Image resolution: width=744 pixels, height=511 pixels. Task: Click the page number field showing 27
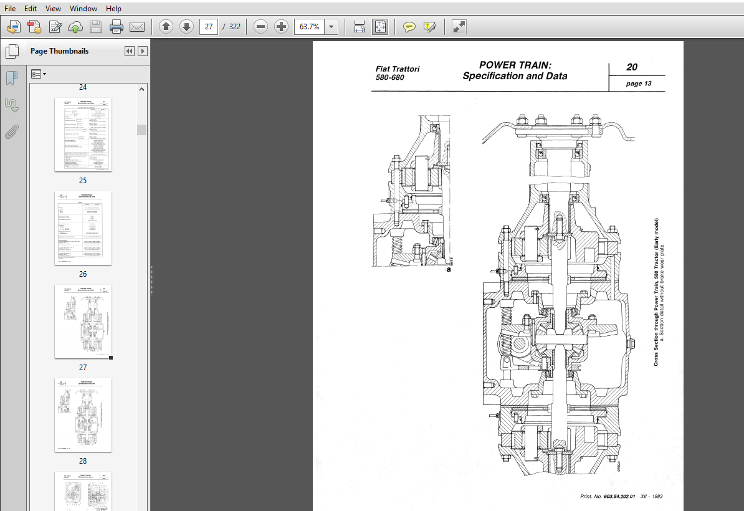point(209,27)
